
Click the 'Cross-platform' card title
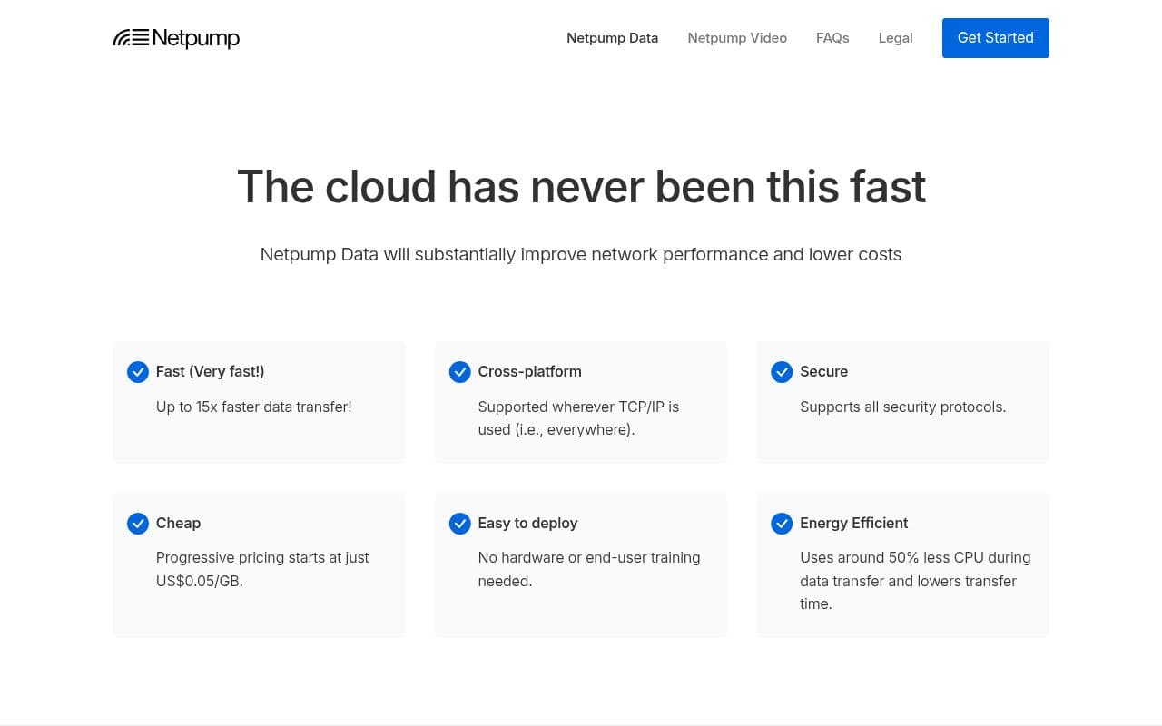[x=530, y=371]
